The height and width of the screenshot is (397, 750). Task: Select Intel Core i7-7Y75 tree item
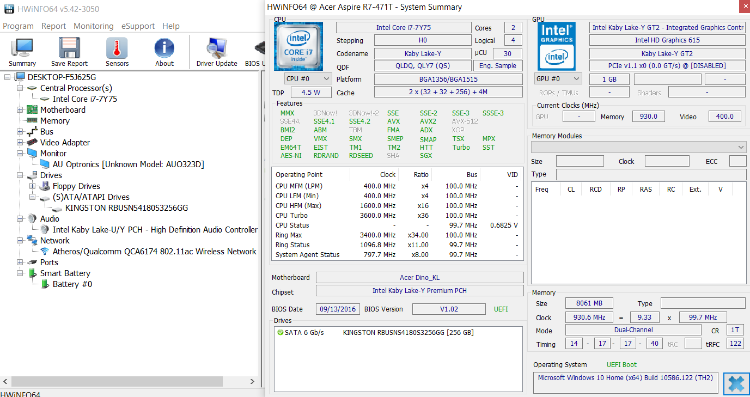[x=85, y=99]
